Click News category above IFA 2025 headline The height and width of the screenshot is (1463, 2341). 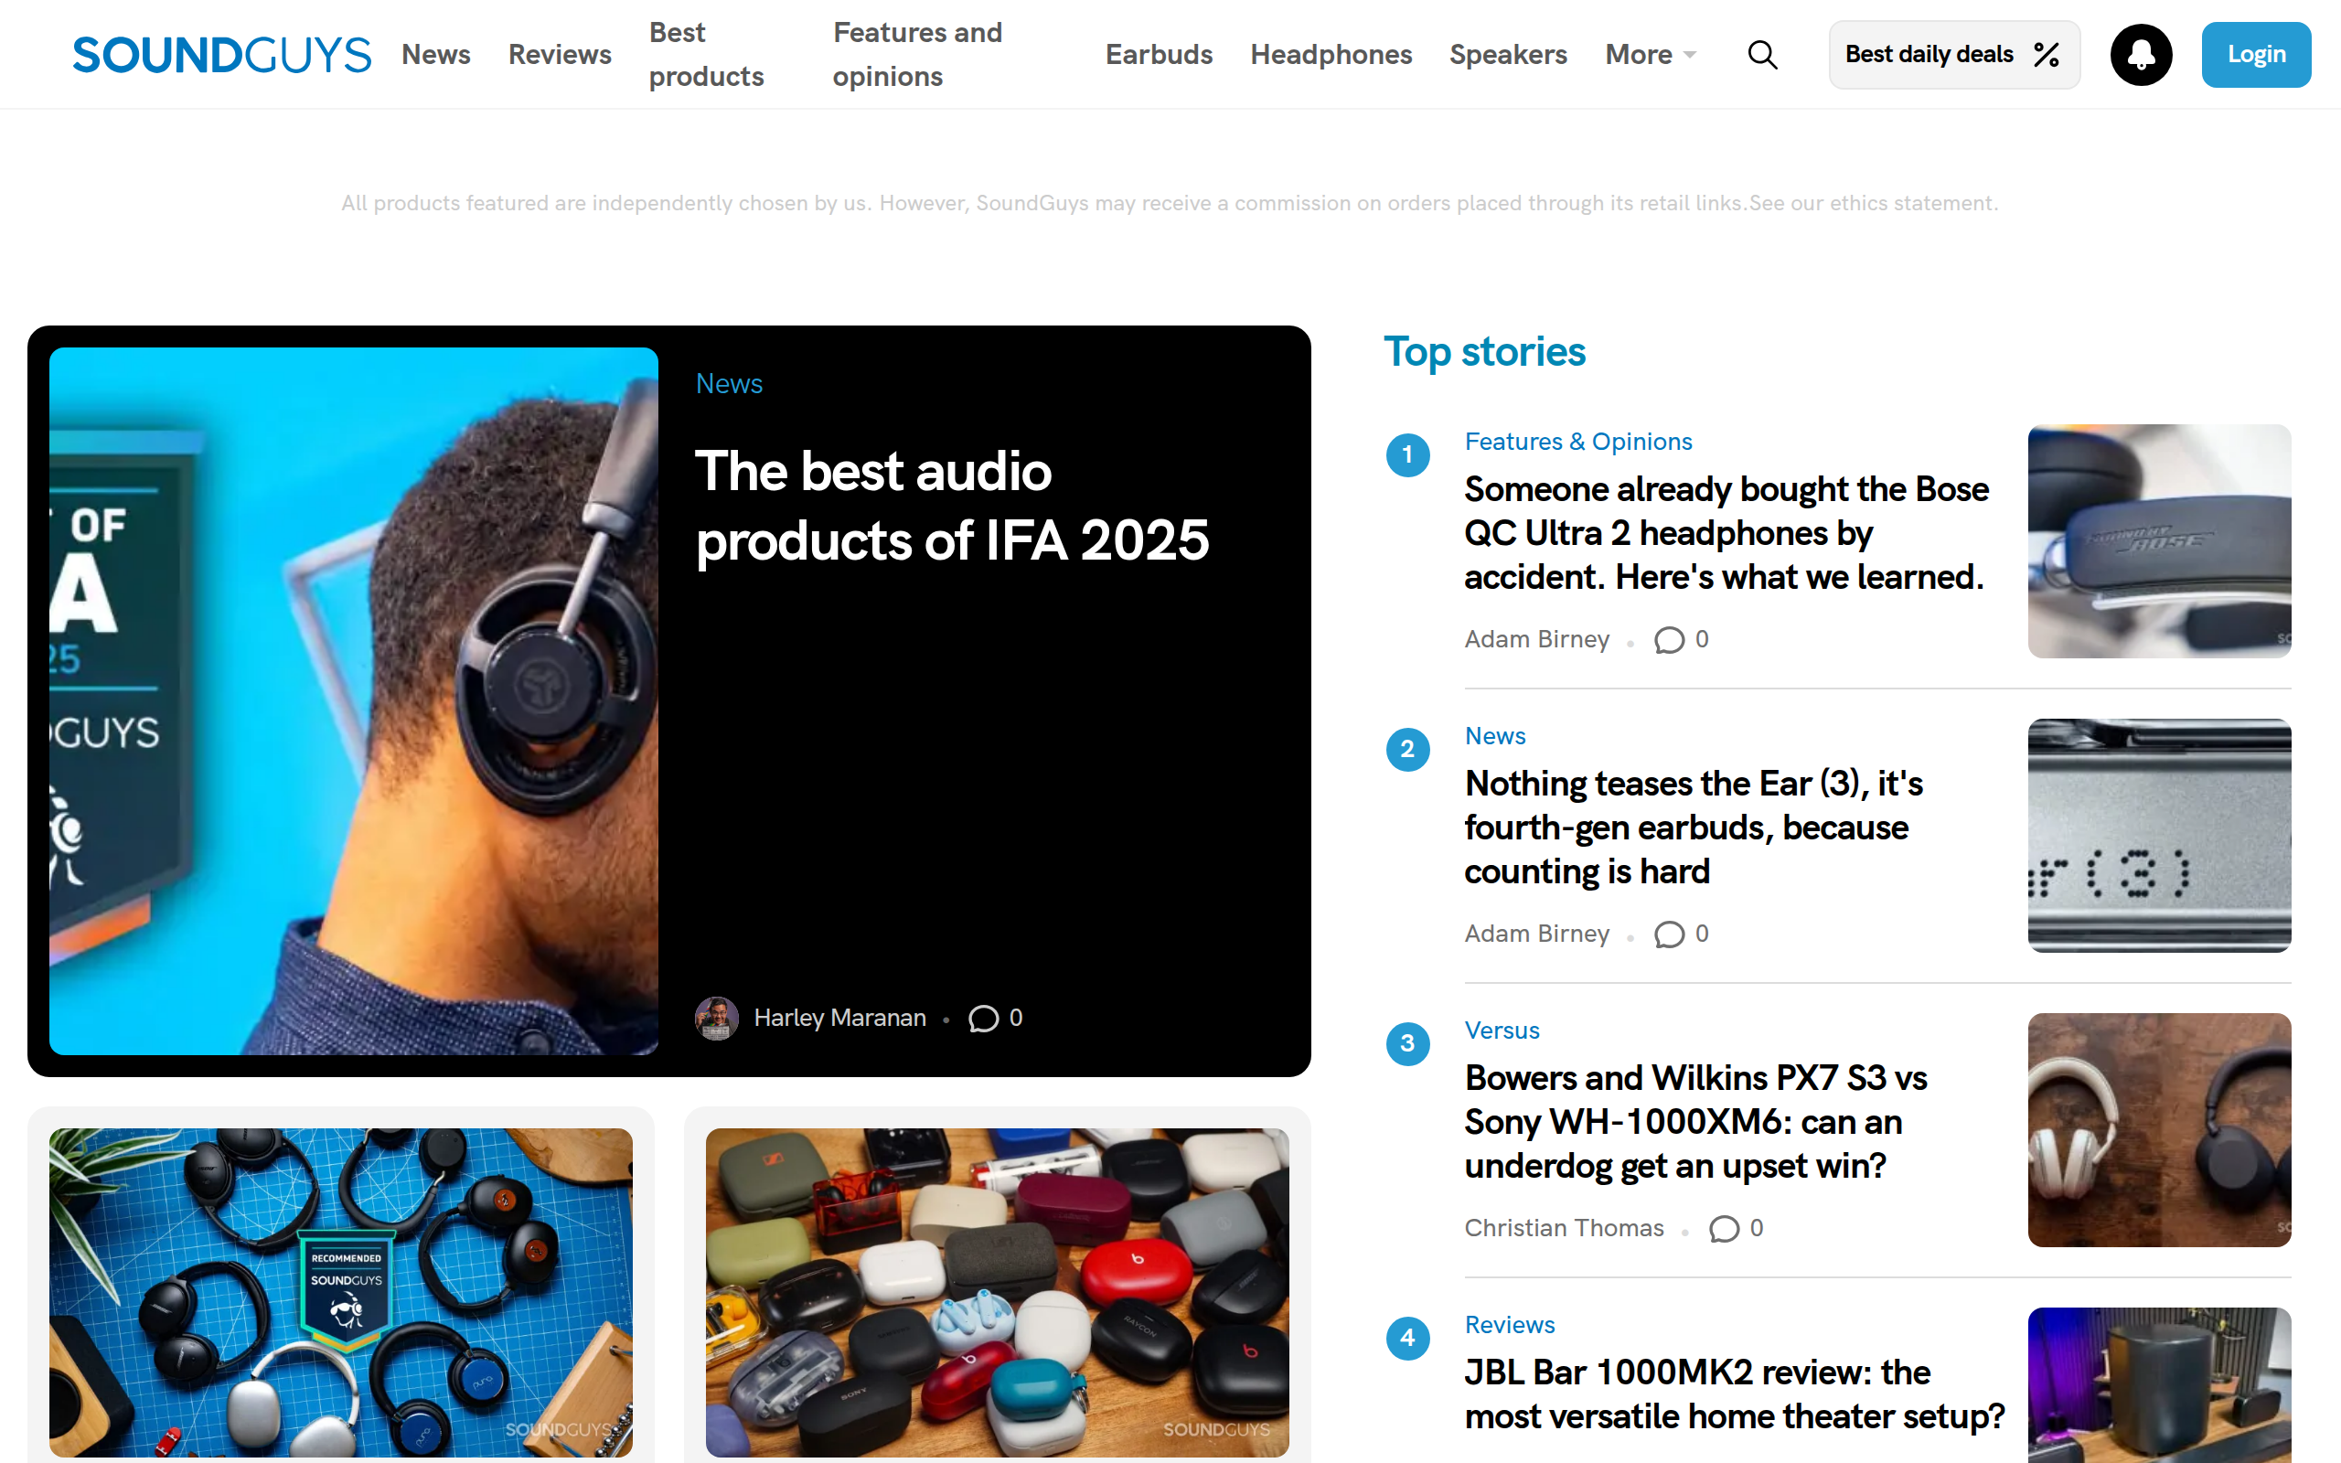tap(730, 384)
